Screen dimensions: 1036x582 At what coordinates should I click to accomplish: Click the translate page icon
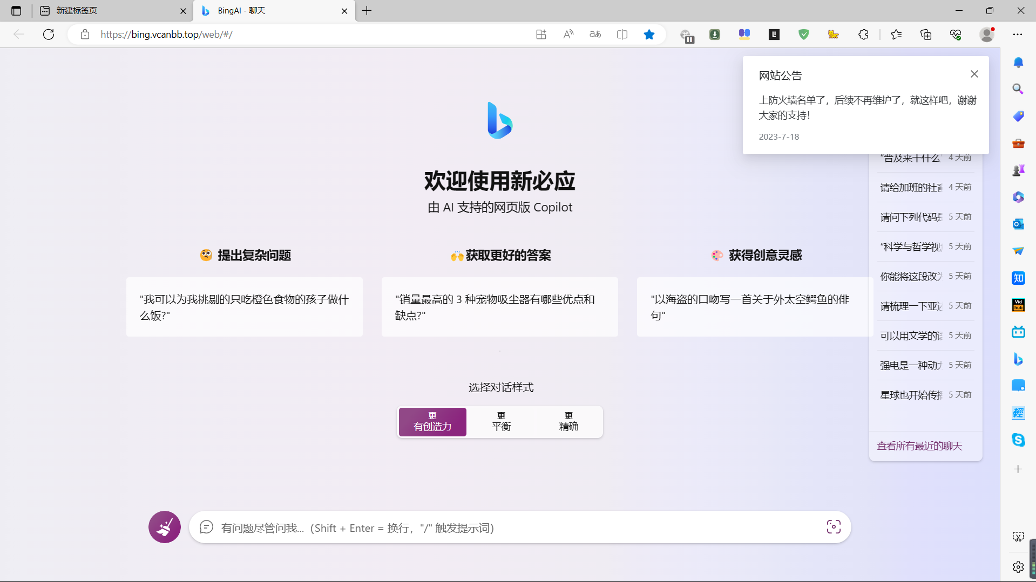click(x=595, y=35)
